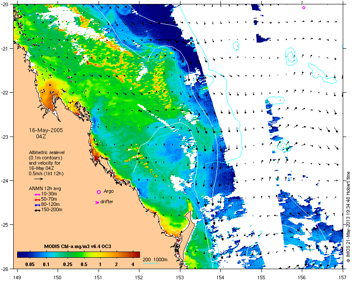
Task: Click the '200' isobath legend number
Action: coord(147,260)
